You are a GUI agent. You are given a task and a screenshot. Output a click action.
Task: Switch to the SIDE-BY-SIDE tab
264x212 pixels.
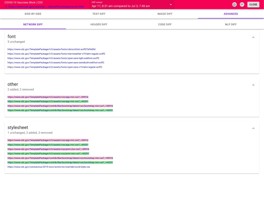tap(33, 14)
